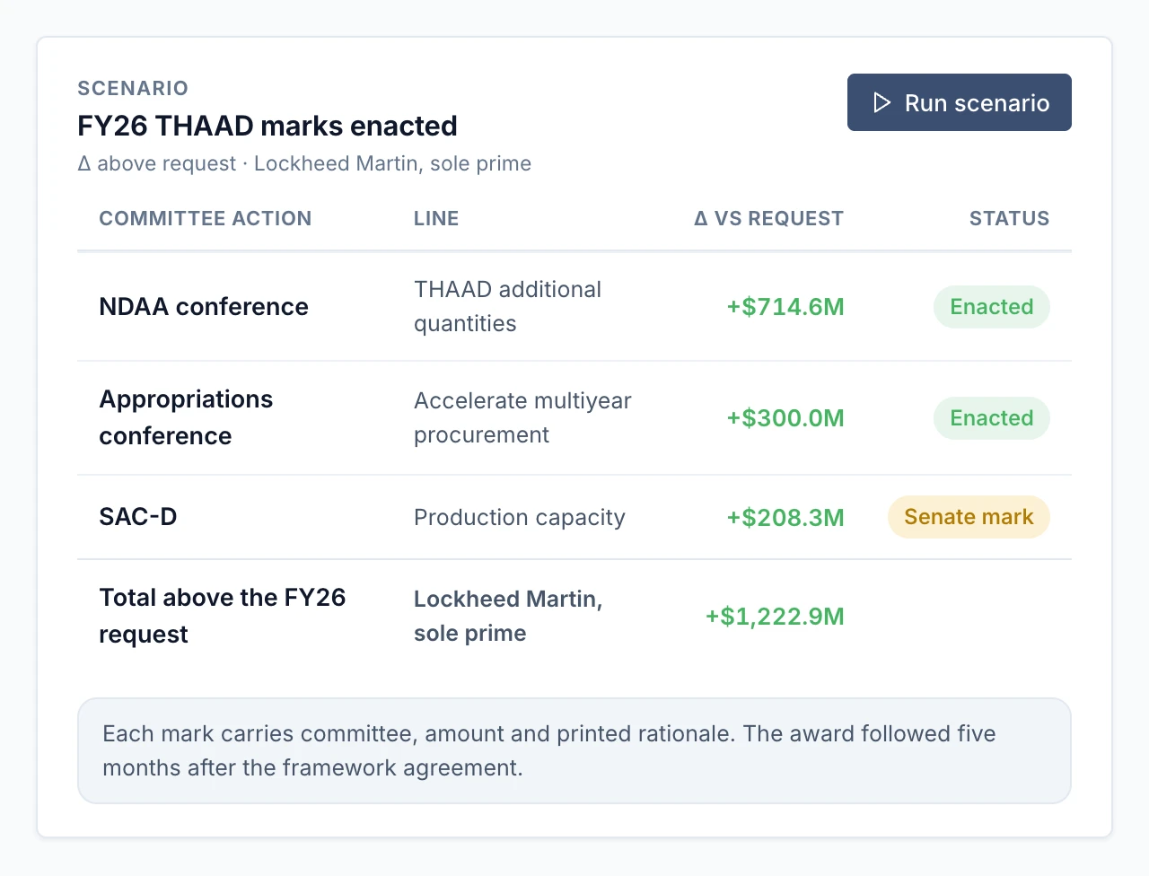Click Enacted badge in Appropriations conference row
Screen dimensions: 1149x876
coord(992,418)
